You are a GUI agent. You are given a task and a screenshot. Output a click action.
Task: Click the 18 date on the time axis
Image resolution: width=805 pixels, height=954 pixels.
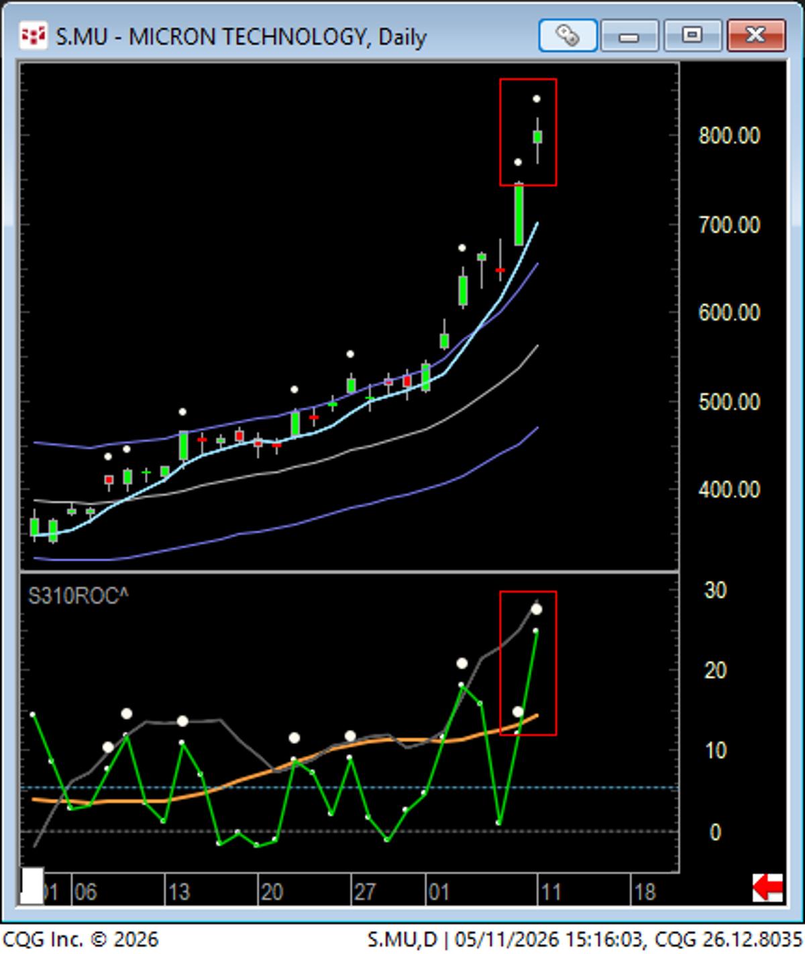pos(644,892)
